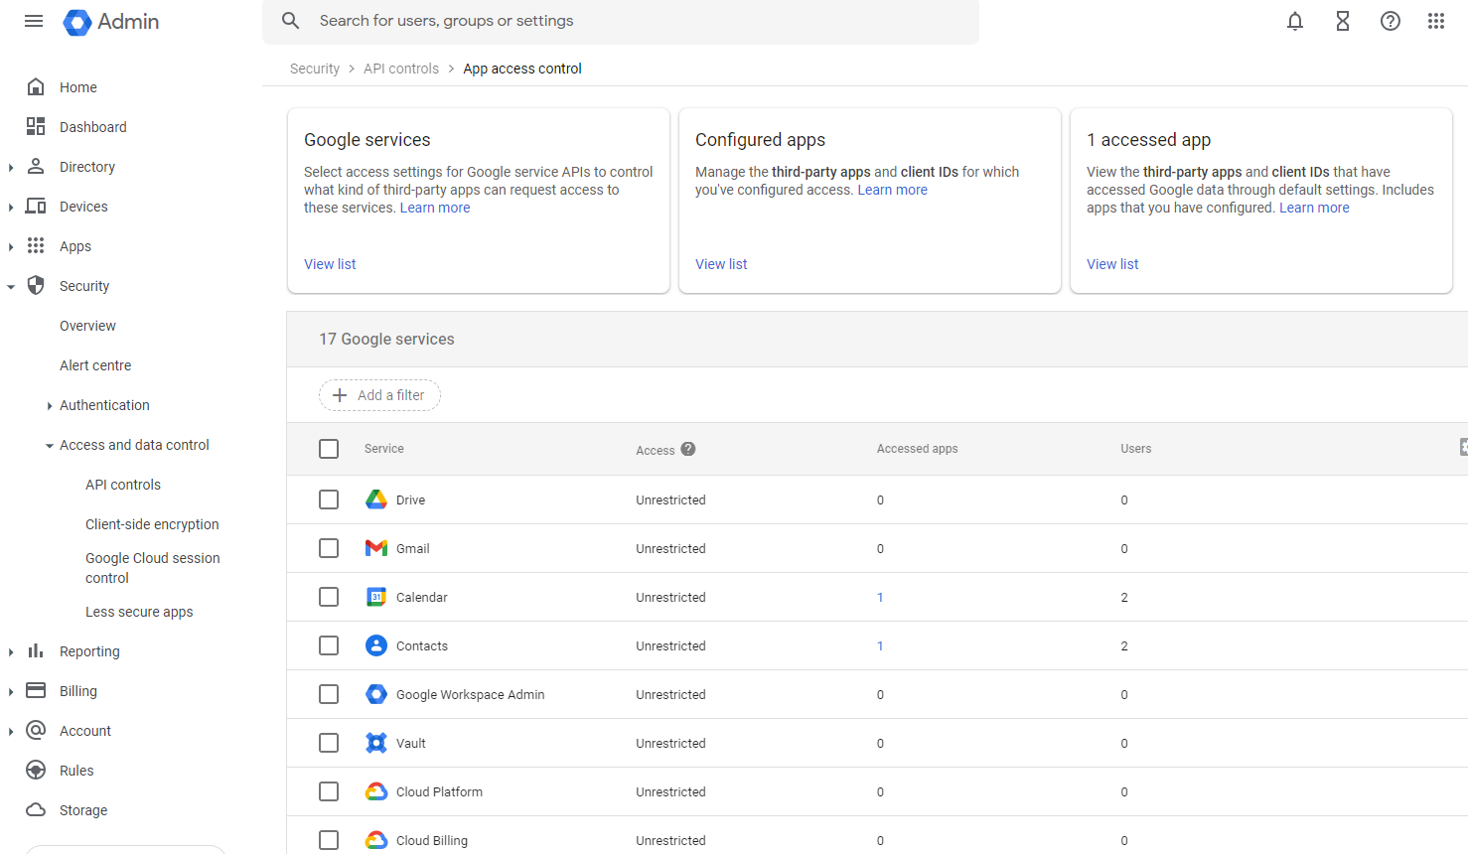1468x854 pixels.
Task: Click the Account at-sign icon
Action: coord(36,731)
